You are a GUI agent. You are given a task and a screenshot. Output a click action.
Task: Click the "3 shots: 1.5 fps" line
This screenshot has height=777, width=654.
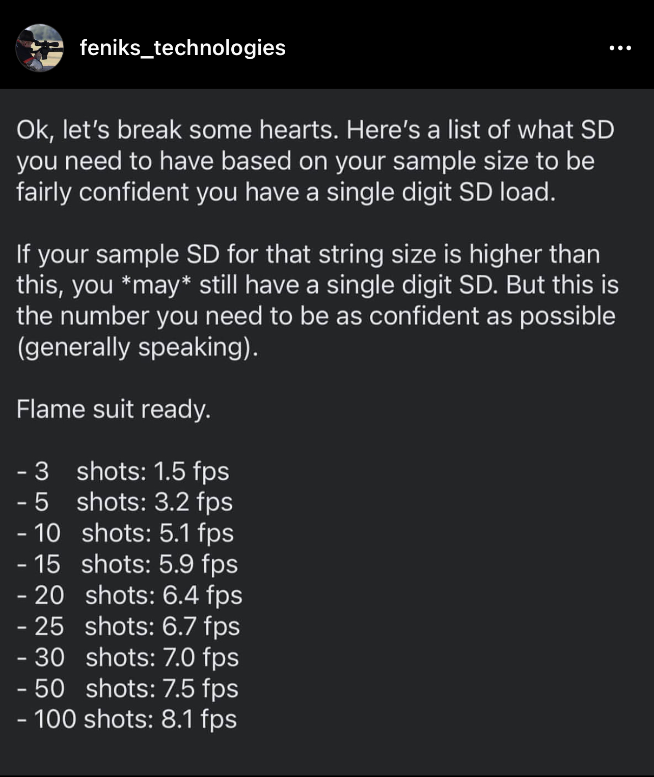(123, 471)
